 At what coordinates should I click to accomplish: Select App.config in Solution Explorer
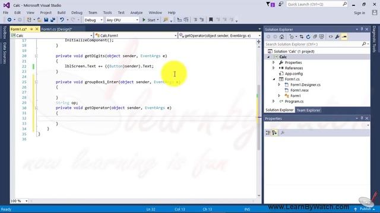coord(293,73)
